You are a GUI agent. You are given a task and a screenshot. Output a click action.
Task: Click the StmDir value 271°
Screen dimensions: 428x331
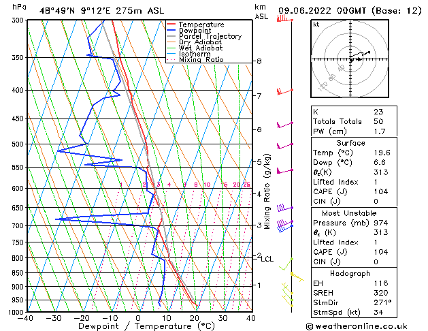[x=382, y=303]
